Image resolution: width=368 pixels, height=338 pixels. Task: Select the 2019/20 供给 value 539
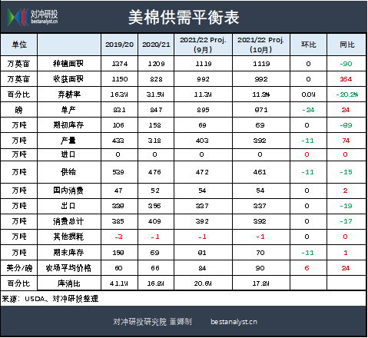point(118,172)
